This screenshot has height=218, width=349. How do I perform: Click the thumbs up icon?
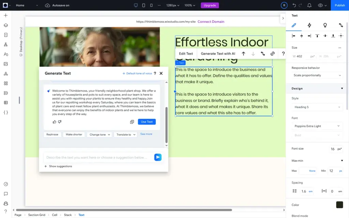click(54, 122)
